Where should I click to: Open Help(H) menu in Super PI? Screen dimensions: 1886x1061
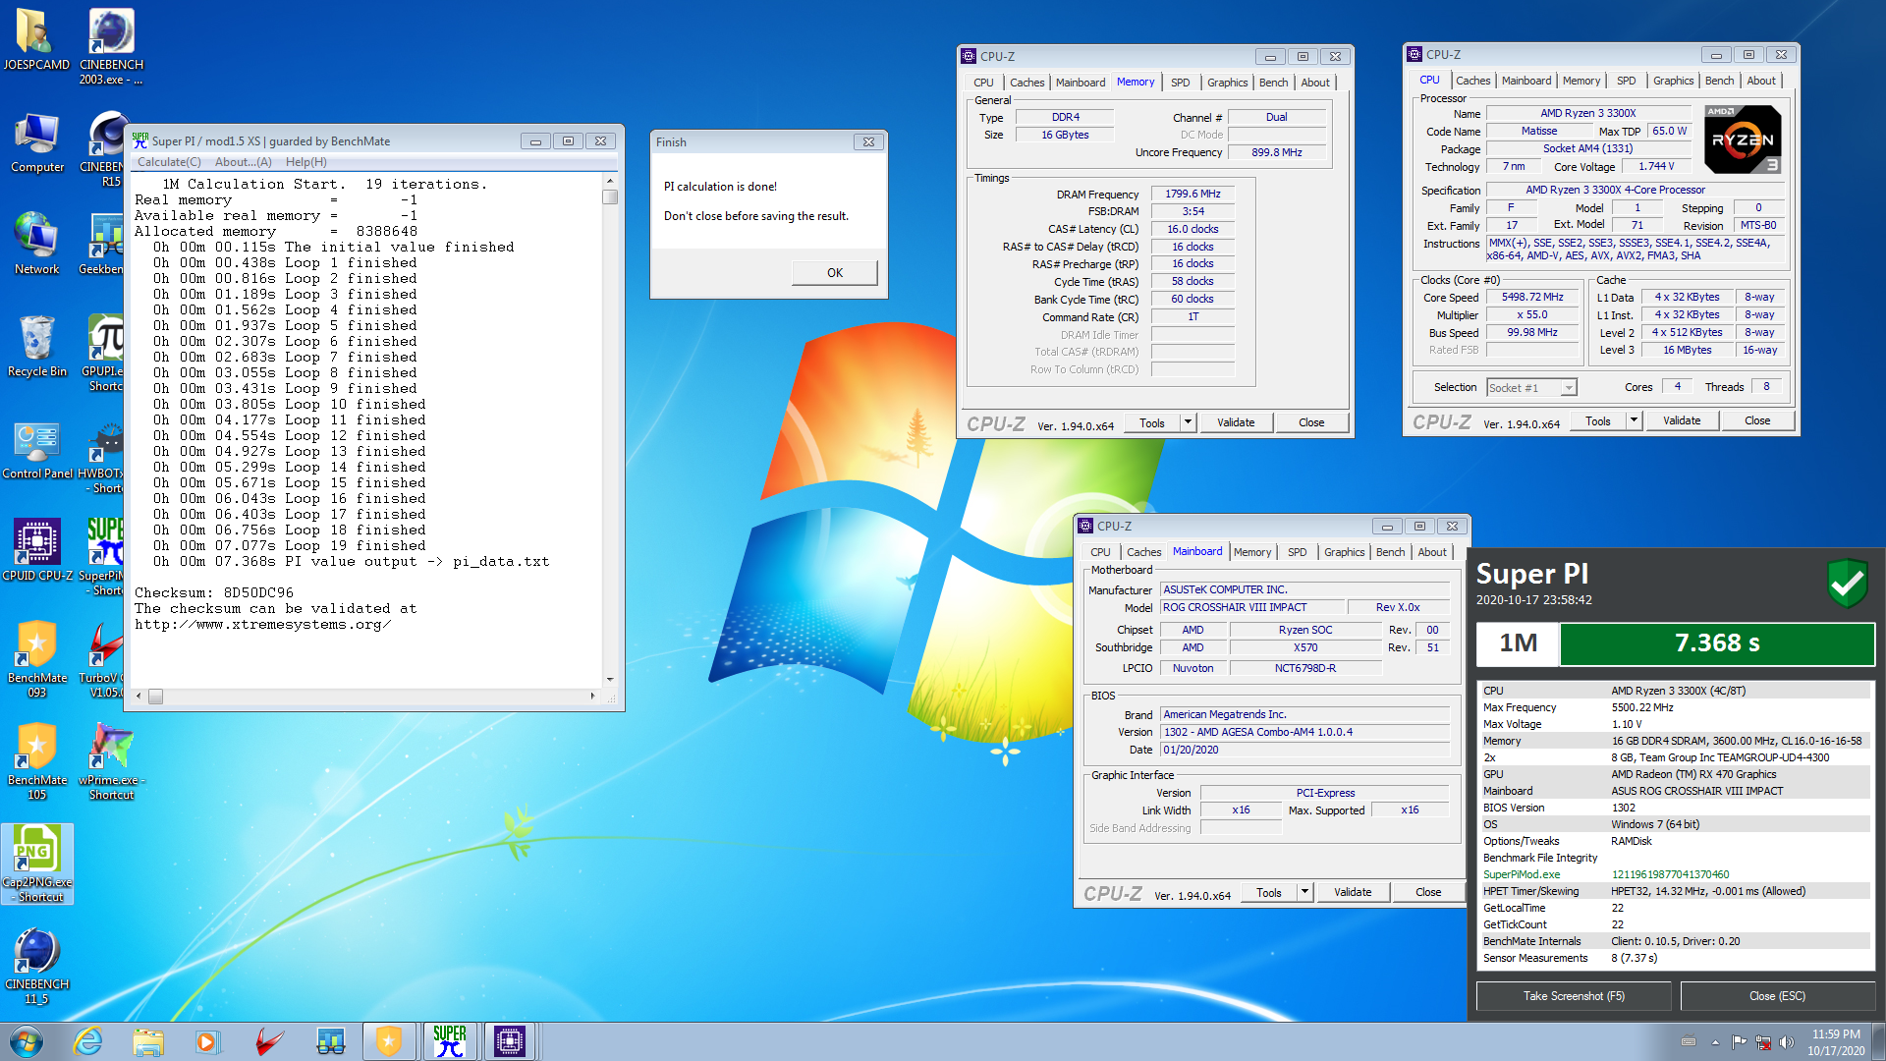click(x=306, y=162)
